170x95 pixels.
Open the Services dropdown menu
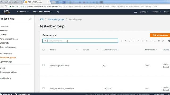pyautogui.click(x=23, y=12)
